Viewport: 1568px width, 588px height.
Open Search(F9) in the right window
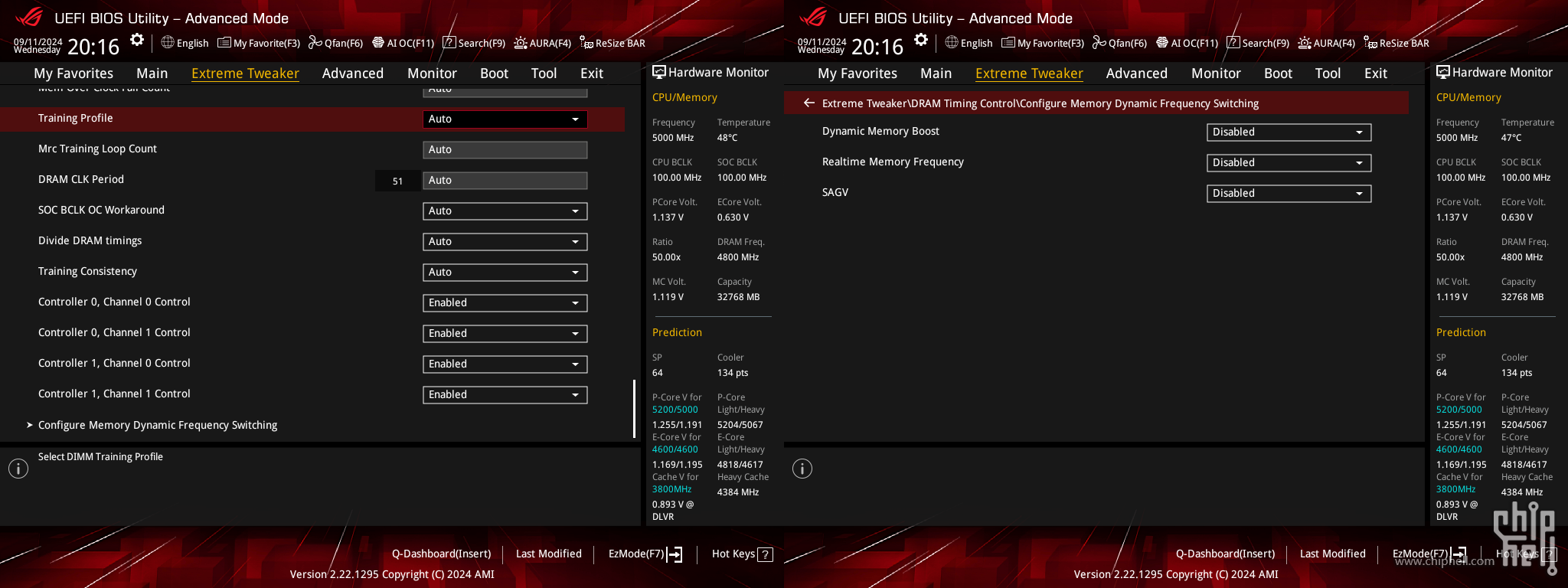[x=1258, y=44]
